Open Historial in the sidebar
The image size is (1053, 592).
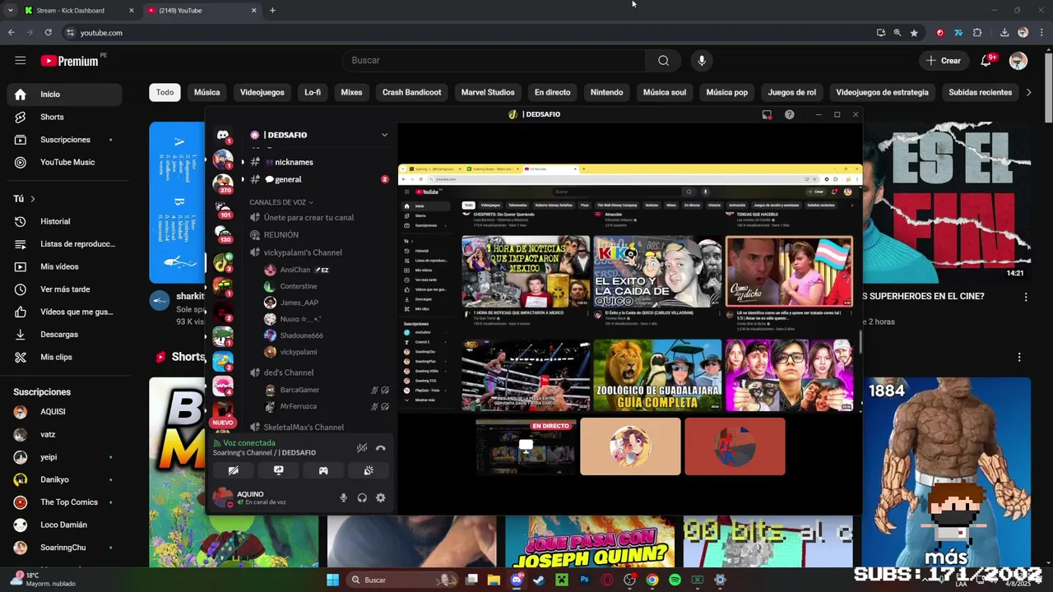64,221
